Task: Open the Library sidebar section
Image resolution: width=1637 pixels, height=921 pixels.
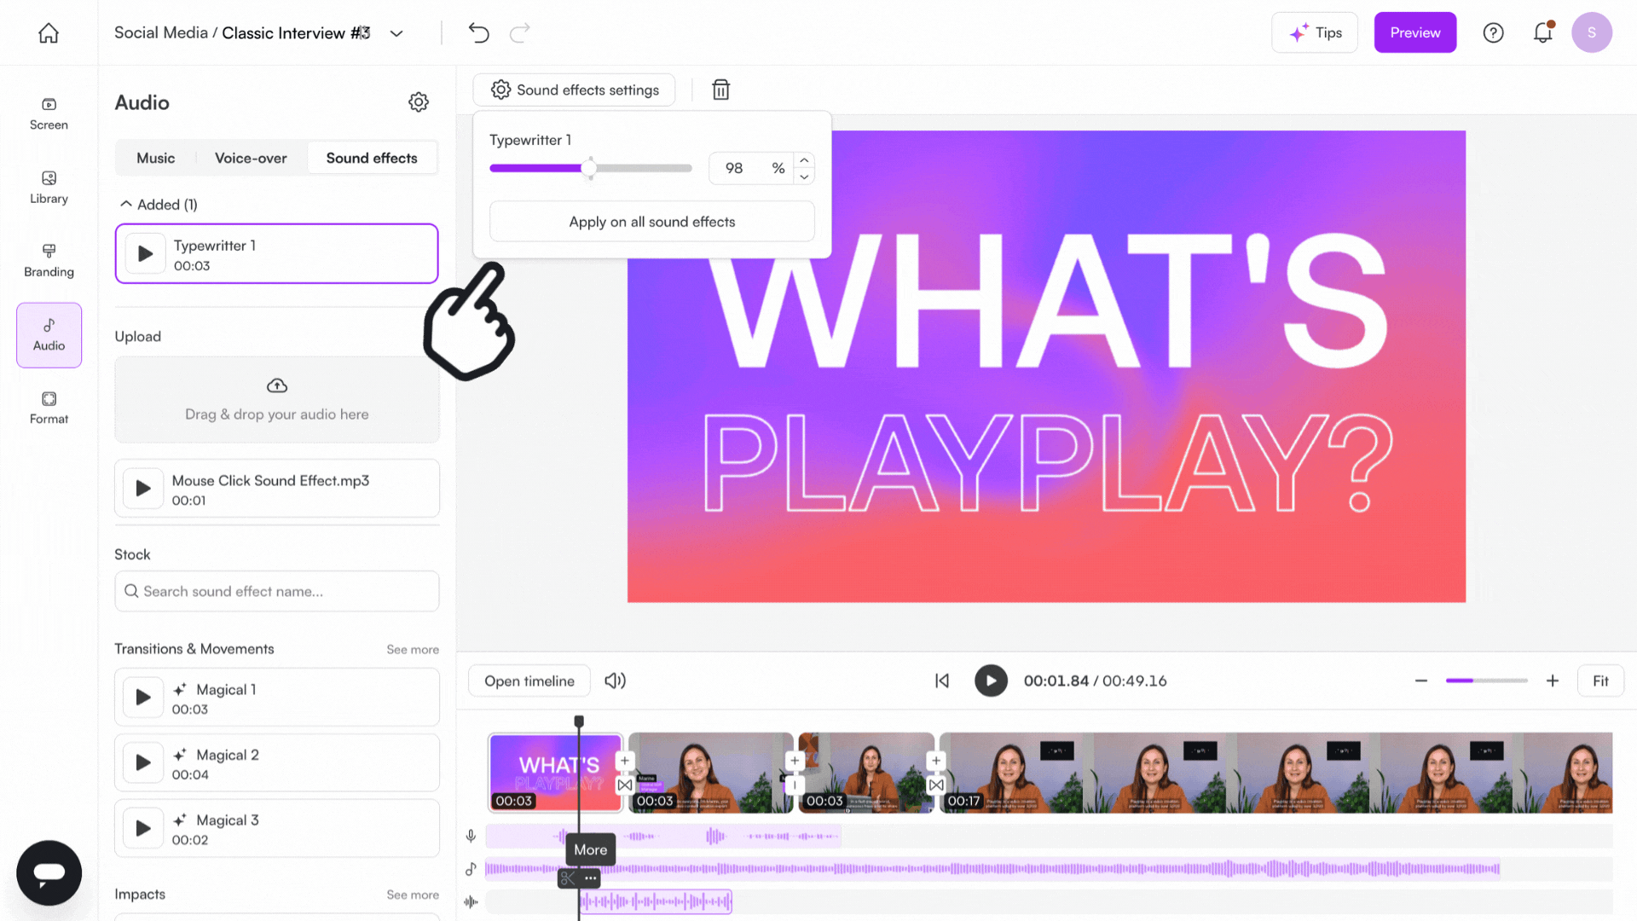Action: (x=49, y=187)
